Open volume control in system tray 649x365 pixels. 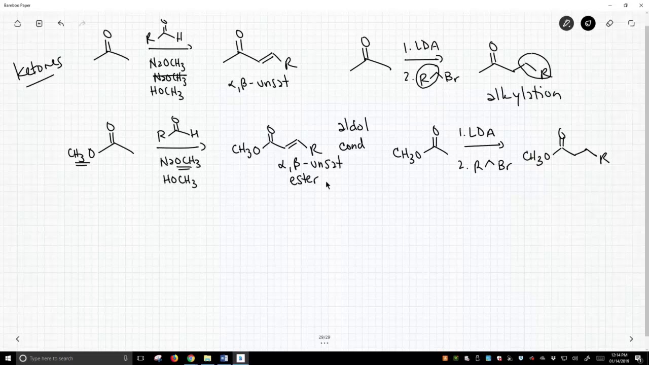tap(575, 358)
